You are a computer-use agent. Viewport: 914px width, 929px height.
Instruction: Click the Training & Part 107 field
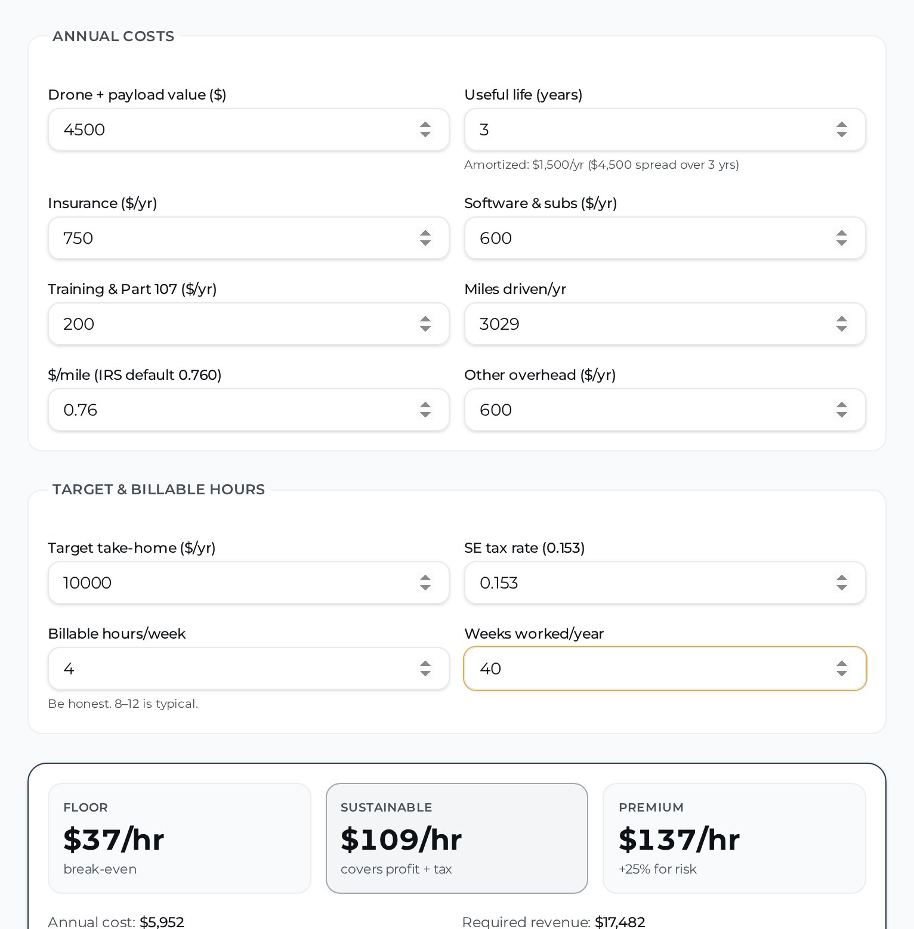(x=248, y=324)
